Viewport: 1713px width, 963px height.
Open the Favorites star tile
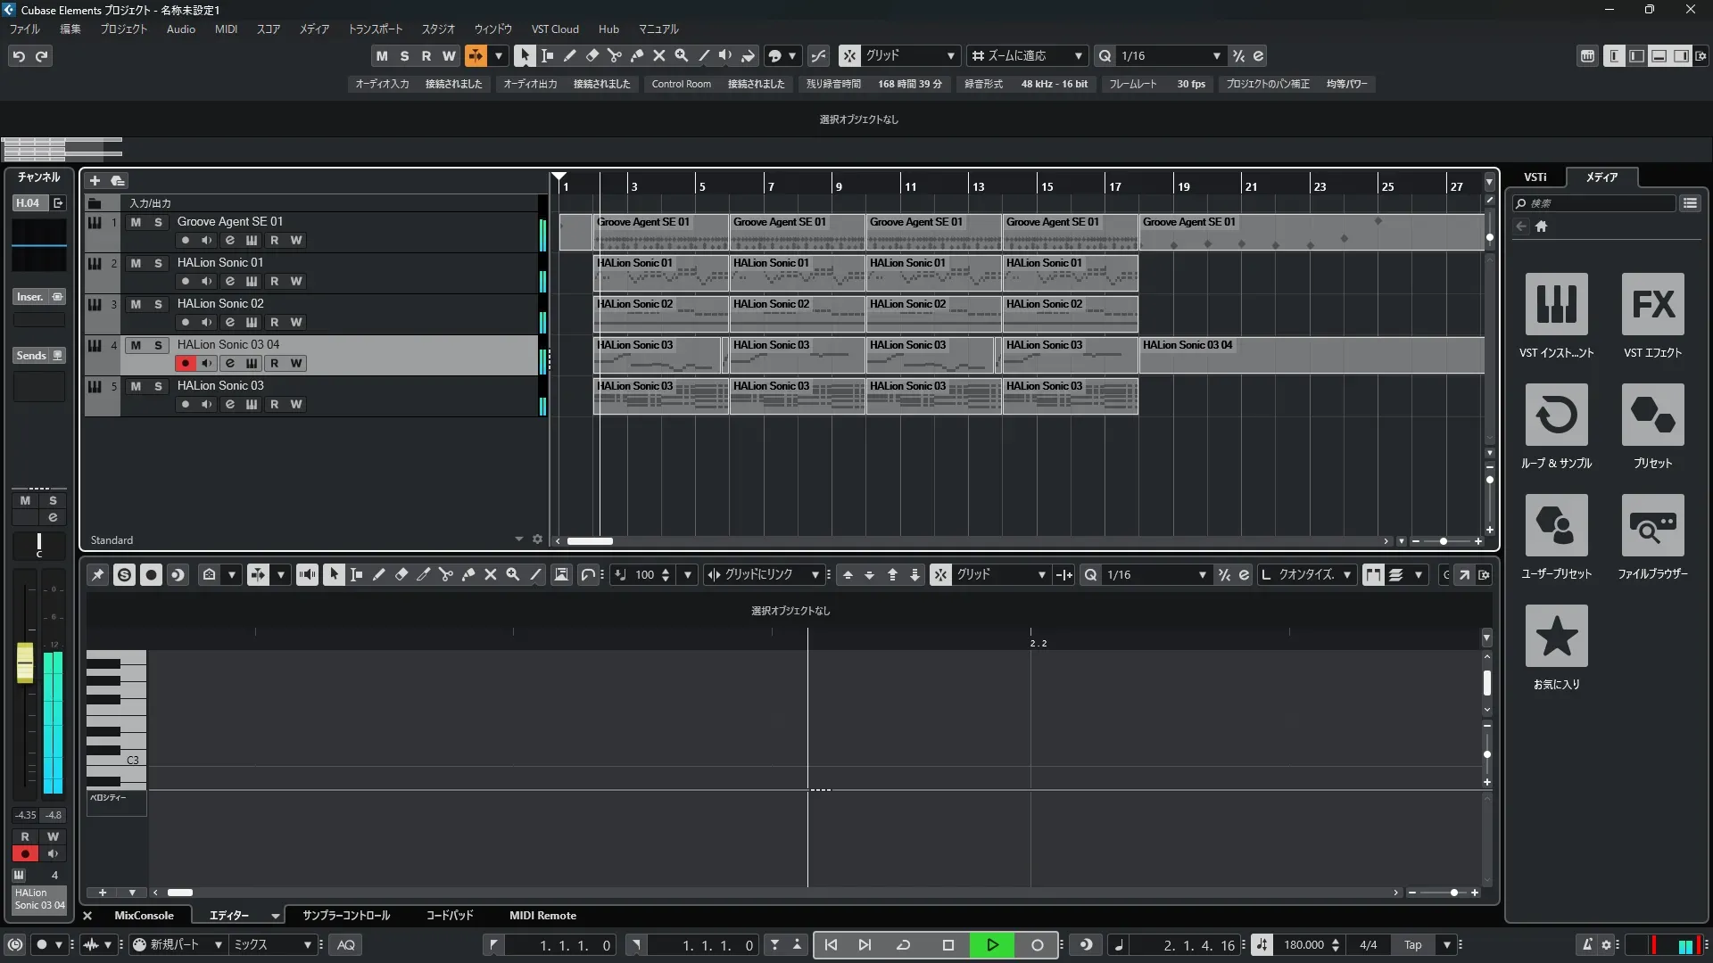(1556, 637)
